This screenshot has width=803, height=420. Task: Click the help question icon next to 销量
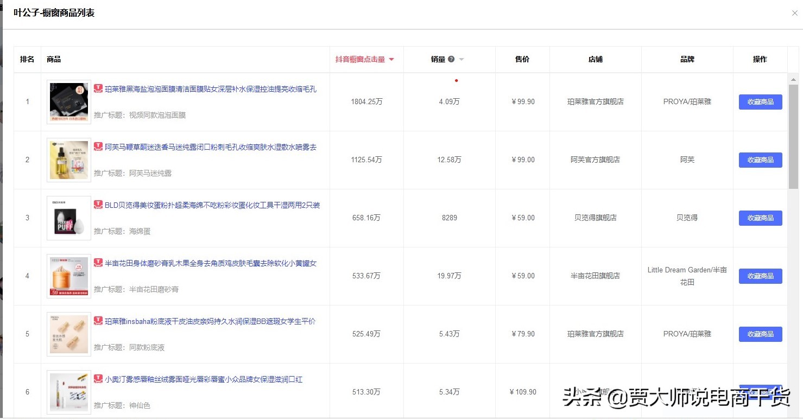451,59
